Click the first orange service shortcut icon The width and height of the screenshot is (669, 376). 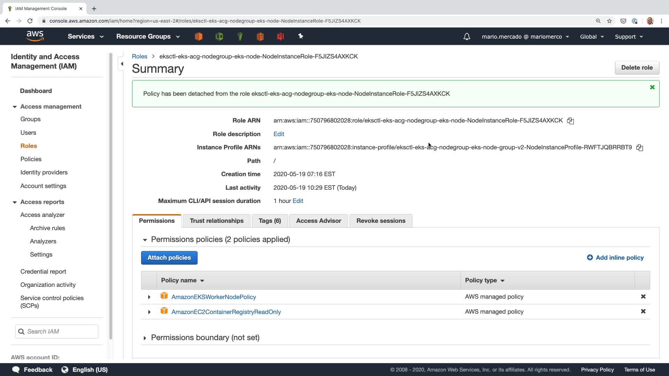199,37
